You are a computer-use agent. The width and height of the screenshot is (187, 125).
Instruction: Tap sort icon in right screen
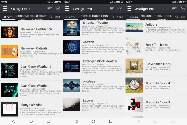coord(174,8)
